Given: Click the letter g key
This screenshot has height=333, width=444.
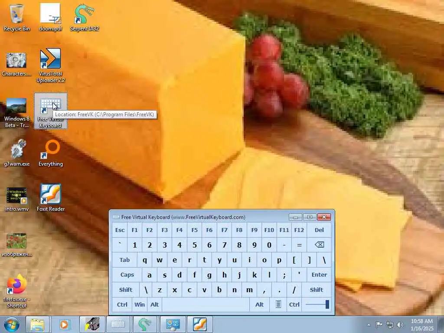Looking at the screenshot, I should point(209,274).
